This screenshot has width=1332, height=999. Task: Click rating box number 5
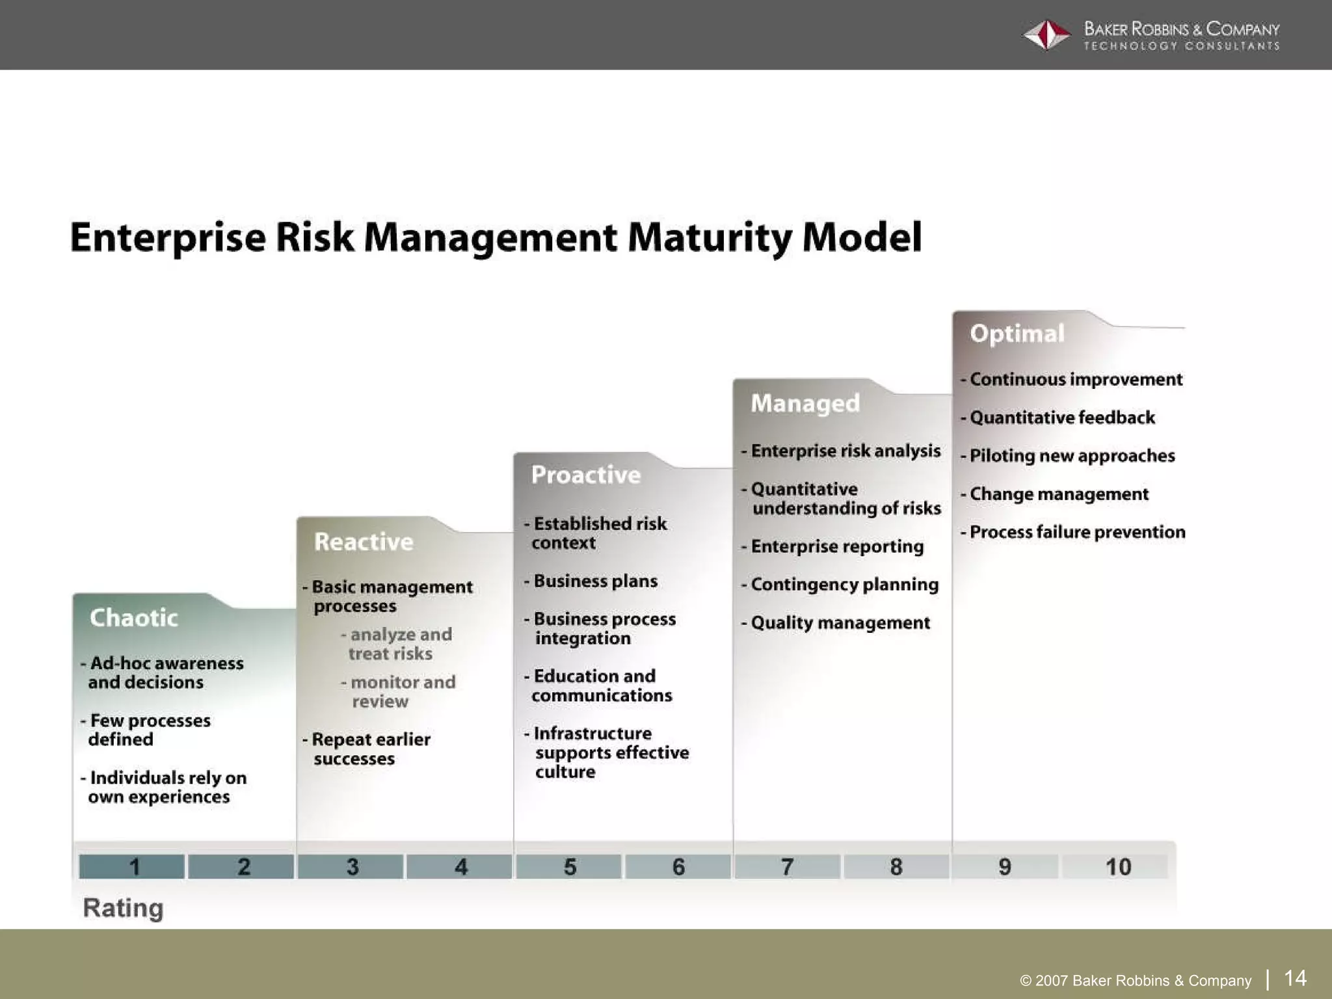click(x=569, y=867)
